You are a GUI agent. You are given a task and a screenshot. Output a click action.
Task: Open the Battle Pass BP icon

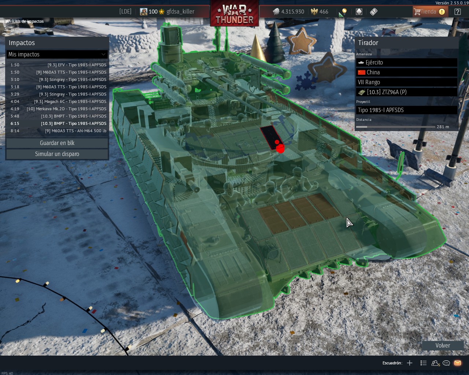click(x=373, y=12)
